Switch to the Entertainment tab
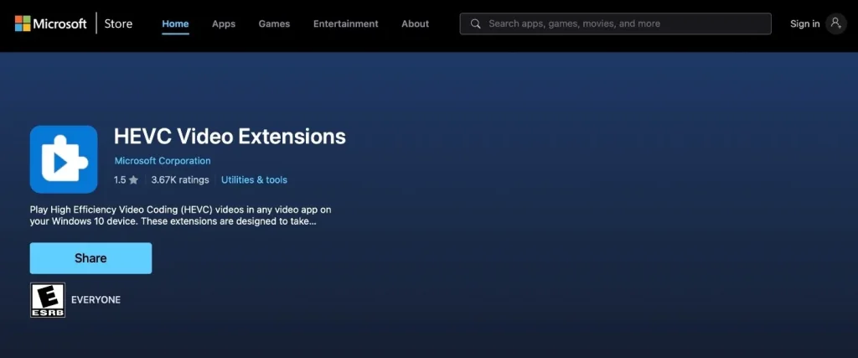Image resolution: width=858 pixels, height=358 pixels. 345,23
